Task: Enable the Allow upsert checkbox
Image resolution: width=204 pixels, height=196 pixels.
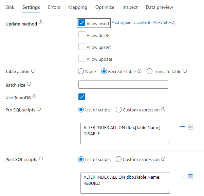Action: pyautogui.click(x=81, y=47)
